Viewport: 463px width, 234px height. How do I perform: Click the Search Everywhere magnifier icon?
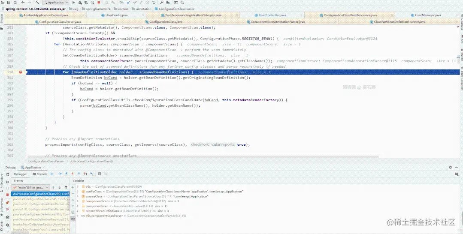pyautogui.click(x=182, y=3)
